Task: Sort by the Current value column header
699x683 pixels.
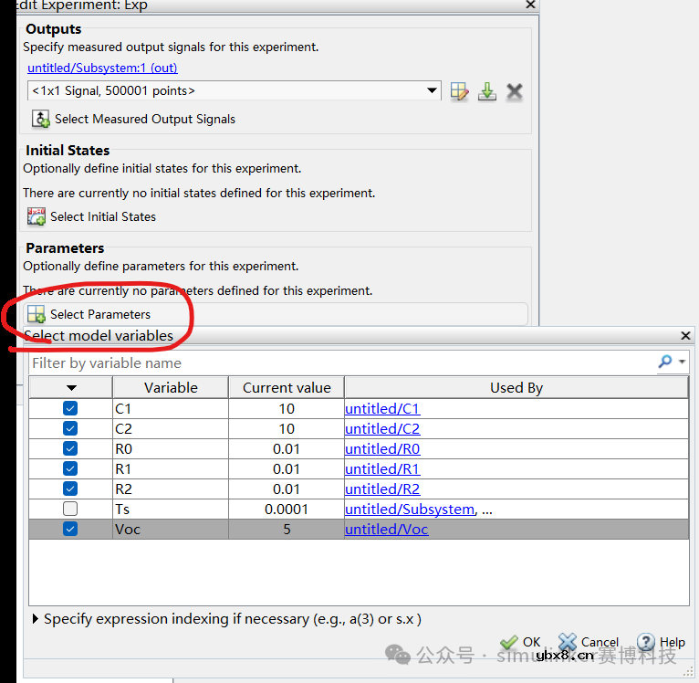Action: coord(287,387)
